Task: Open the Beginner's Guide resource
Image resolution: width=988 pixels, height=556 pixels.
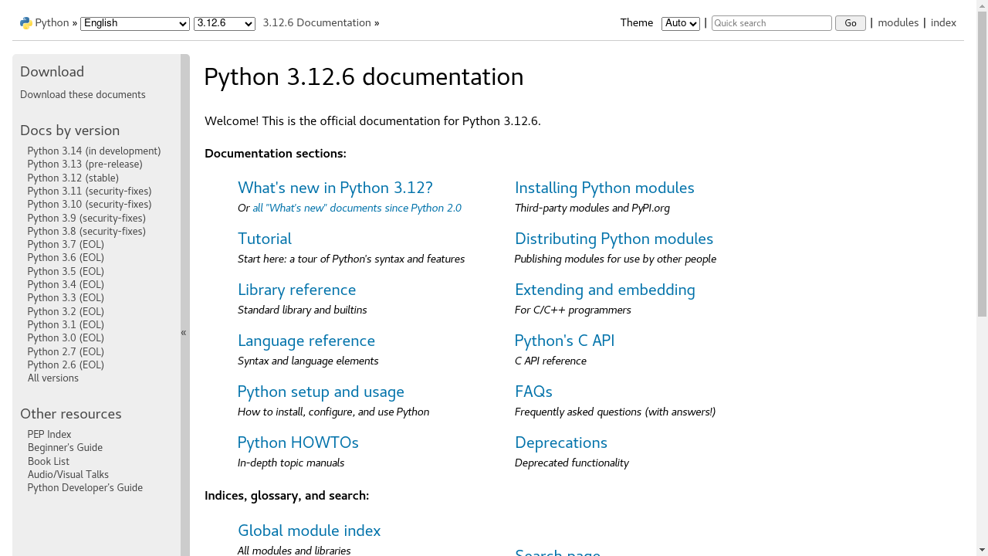Action: click(x=65, y=447)
